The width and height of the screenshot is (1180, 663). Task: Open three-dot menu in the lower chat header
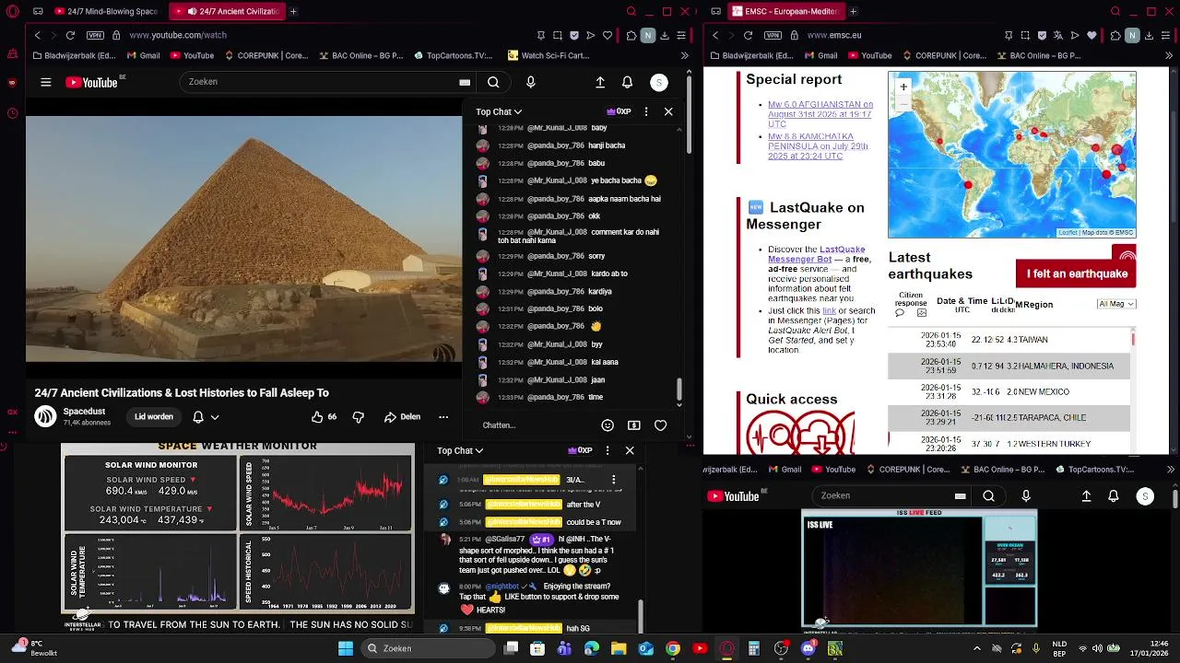(607, 450)
